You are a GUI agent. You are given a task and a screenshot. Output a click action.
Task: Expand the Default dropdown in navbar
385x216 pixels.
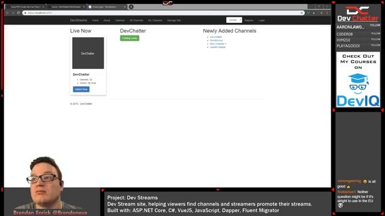pos(234,20)
